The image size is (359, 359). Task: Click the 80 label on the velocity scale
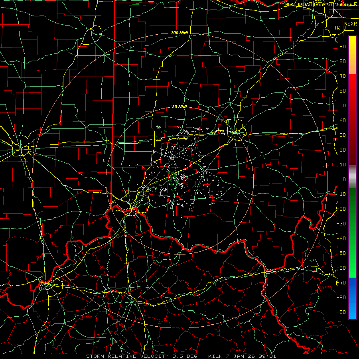(343, 61)
